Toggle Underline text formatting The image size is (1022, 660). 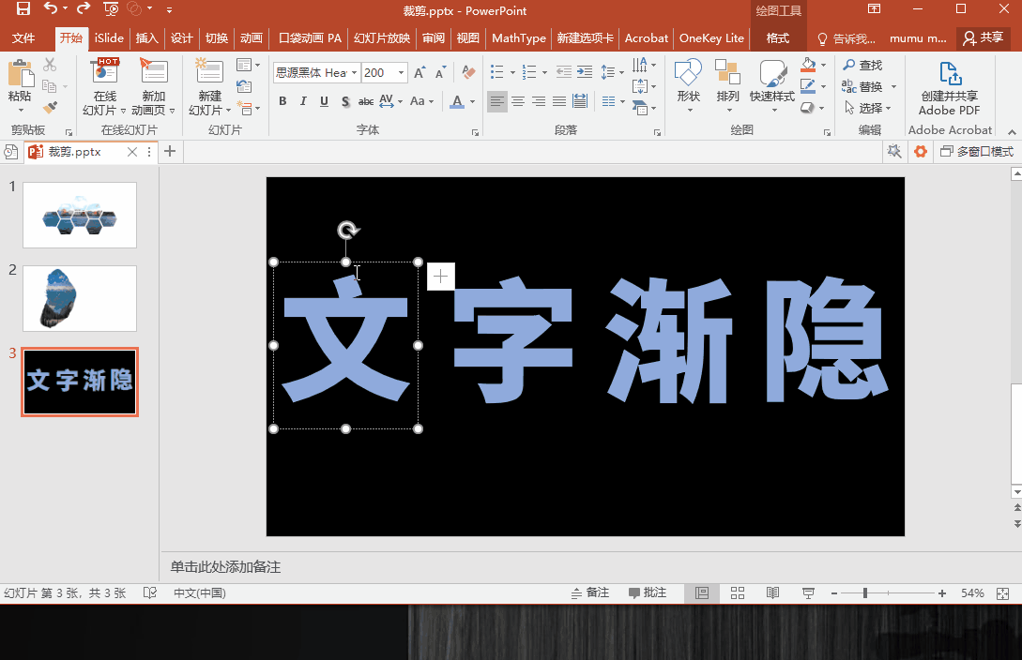point(324,101)
